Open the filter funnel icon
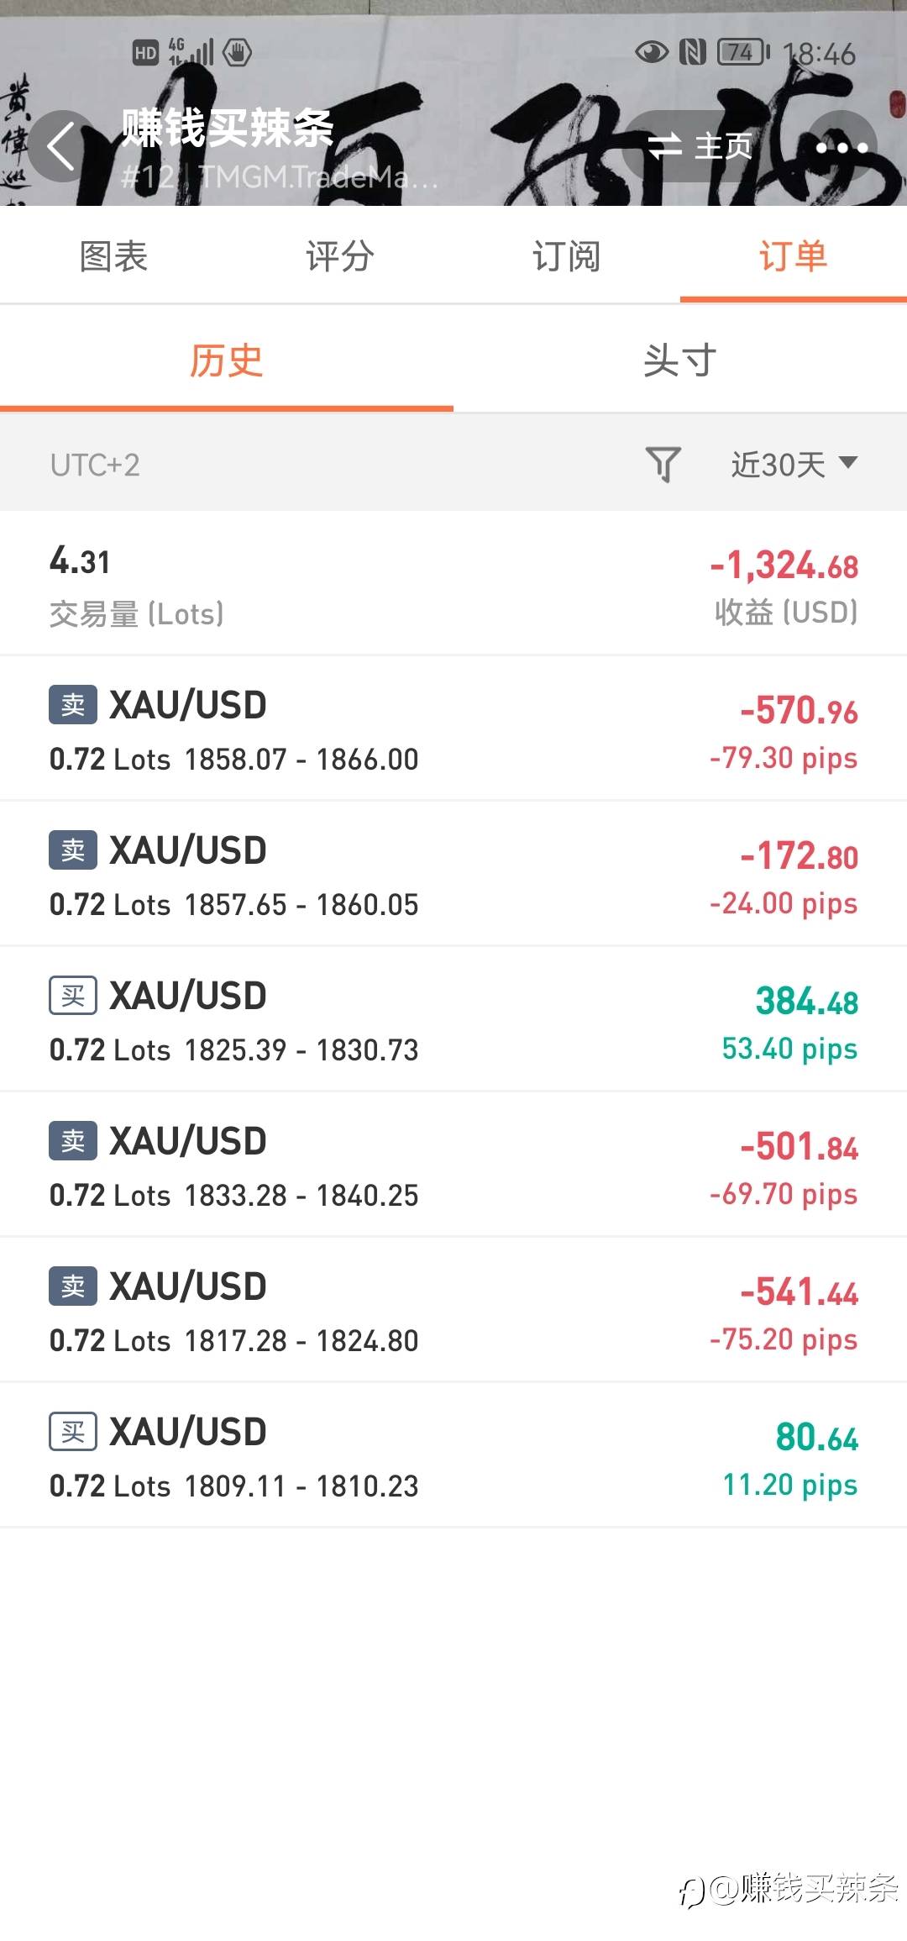 coord(663,464)
